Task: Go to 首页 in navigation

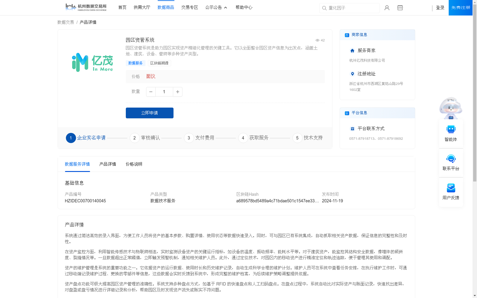Action: coord(122,7)
